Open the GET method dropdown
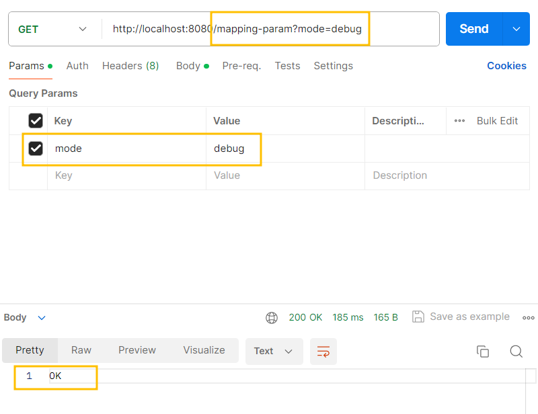The width and height of the screenshot is (538, 414). point(52,29)
